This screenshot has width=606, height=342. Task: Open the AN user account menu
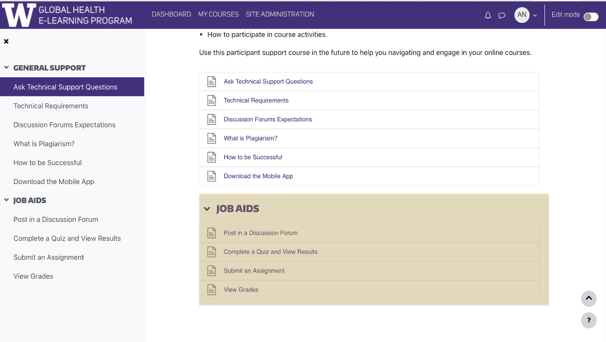(525, 15)
